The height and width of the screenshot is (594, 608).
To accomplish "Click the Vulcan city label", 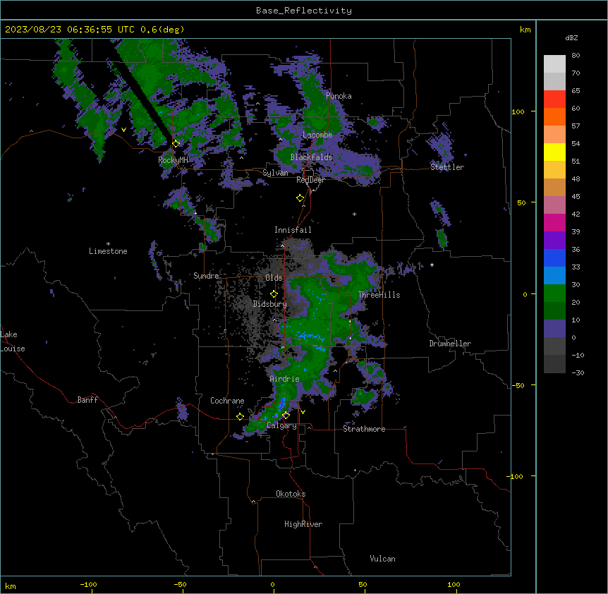I will (383, 559).
